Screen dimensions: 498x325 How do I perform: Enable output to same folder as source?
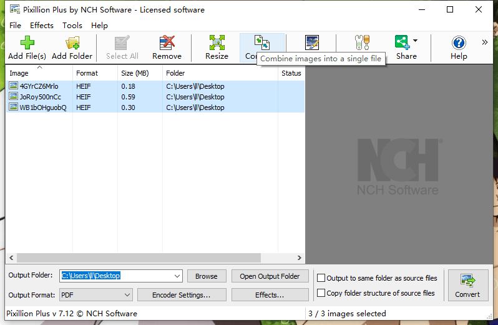321,278
